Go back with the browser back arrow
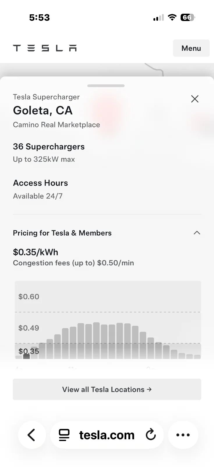Image resolution: width=214 pixels, height=467 pixels. (32, 435)
